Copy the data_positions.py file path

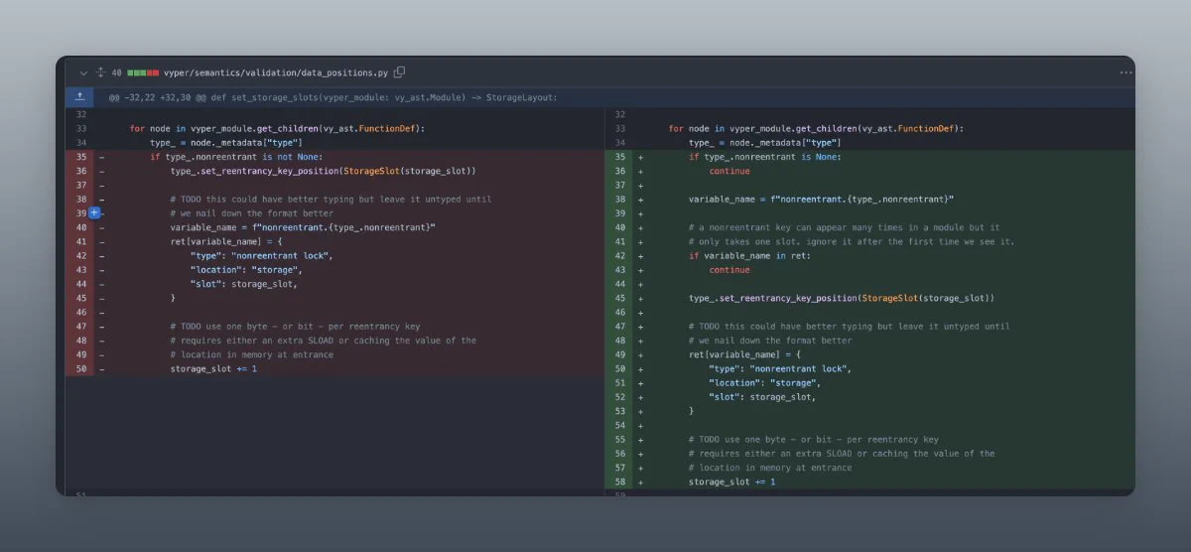[x=399, y=72]
